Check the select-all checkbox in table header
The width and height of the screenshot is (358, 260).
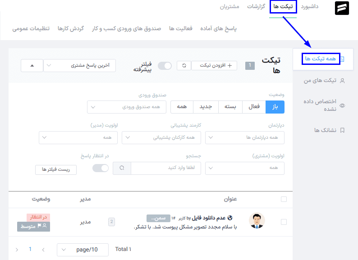tap(284, 199)
